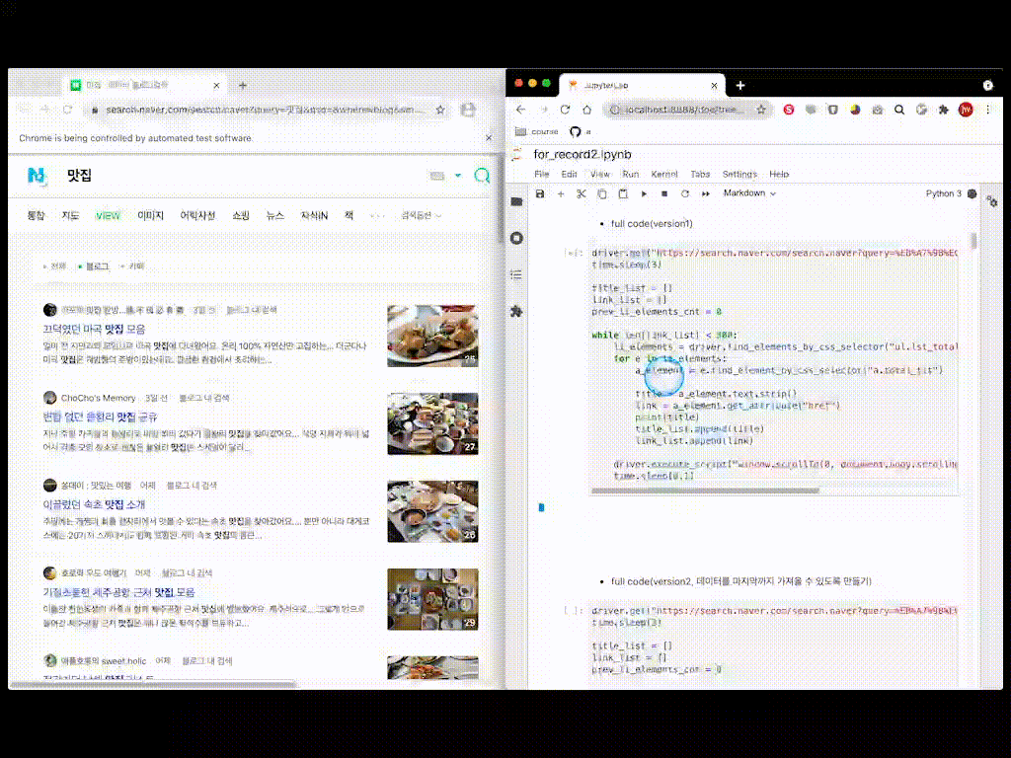This screenshot has height=758, width=1011.
Task: Open the File menu in JupyterLab
Action: click(x=542, y=174)
